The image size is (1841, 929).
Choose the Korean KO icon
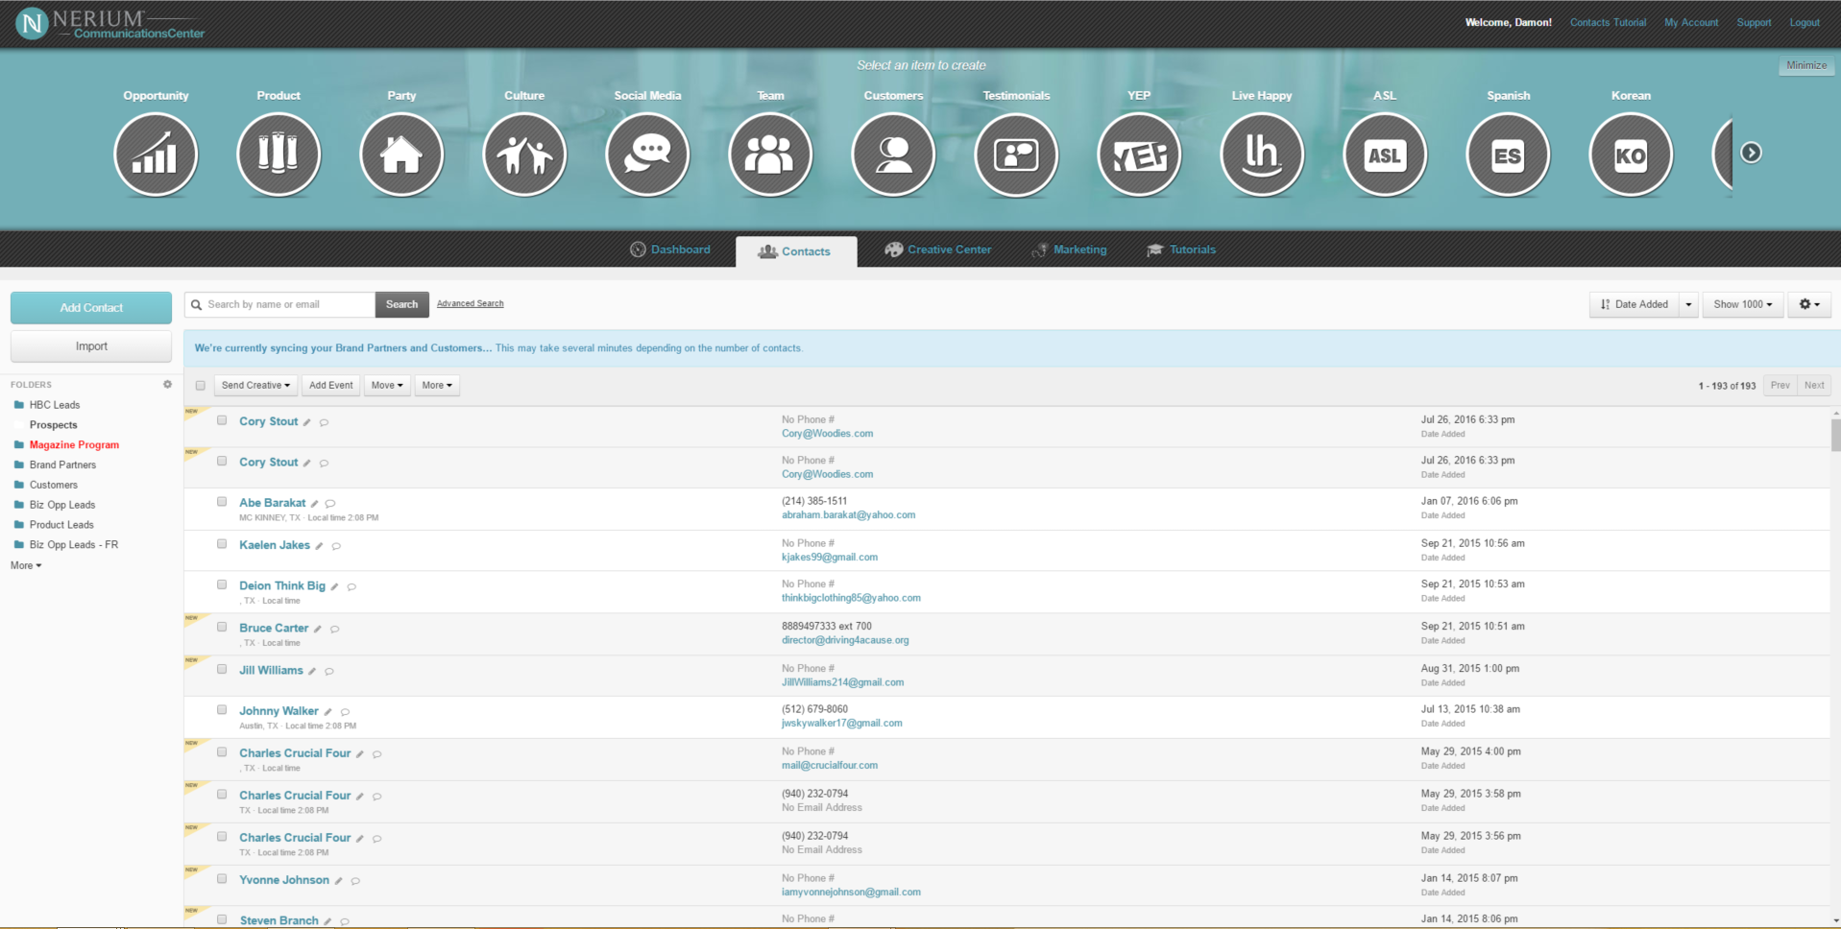pos(1631,155)
